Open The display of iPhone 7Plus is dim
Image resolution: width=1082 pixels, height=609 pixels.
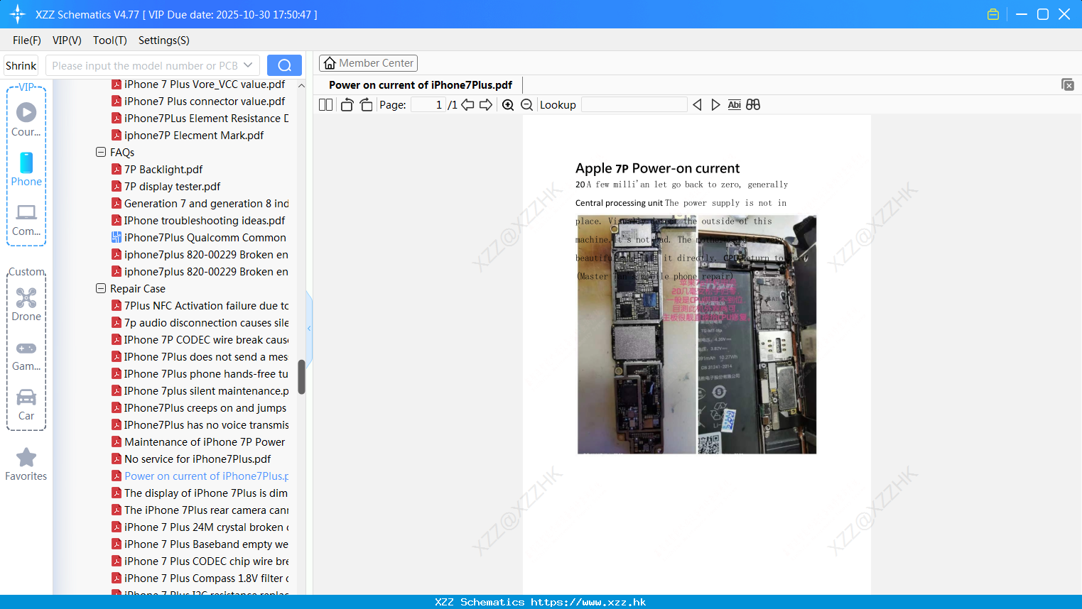pyautogui.click(x=206, y=493)
